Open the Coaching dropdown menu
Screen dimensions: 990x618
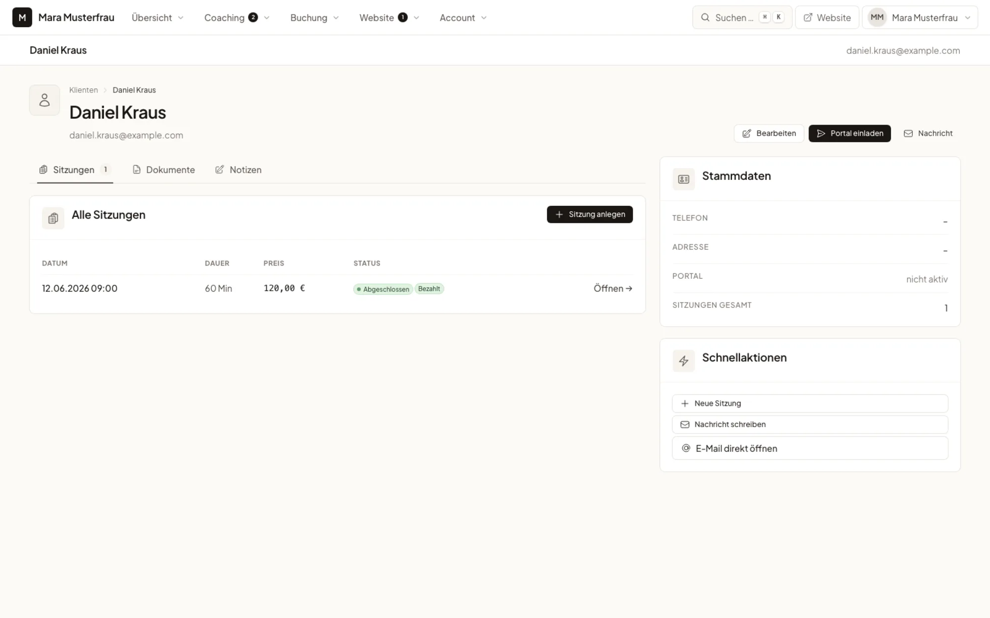tap(237, 18)
